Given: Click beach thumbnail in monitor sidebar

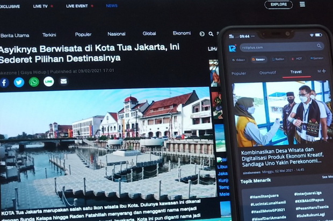Looking at the screenshot, I should pos(220,138).
